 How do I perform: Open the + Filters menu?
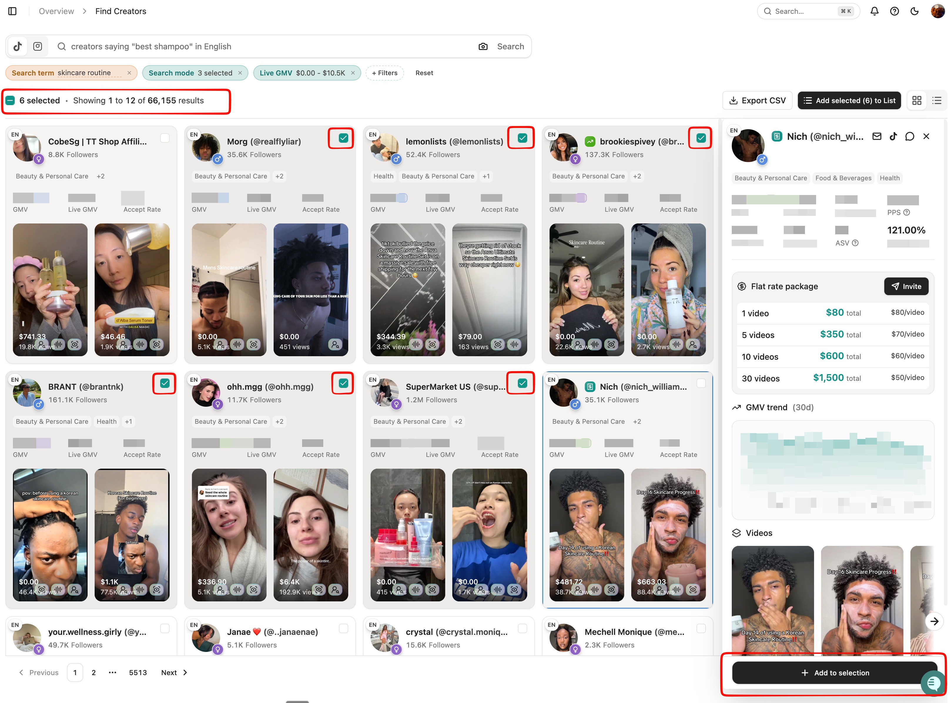click(385, 73)
